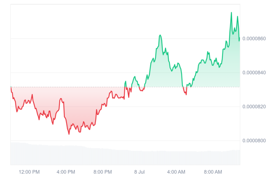Click the red dip below baseline near 4:00 AM
The height and width of the screenshot is (179, 269).
(186, 94)
